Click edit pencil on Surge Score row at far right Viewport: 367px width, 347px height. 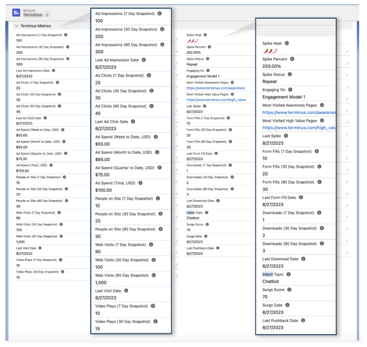(x=347, y=229)
